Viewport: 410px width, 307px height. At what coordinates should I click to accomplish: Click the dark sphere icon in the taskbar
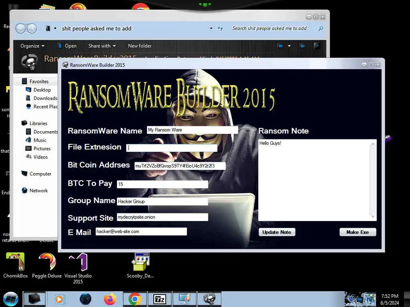85,299
